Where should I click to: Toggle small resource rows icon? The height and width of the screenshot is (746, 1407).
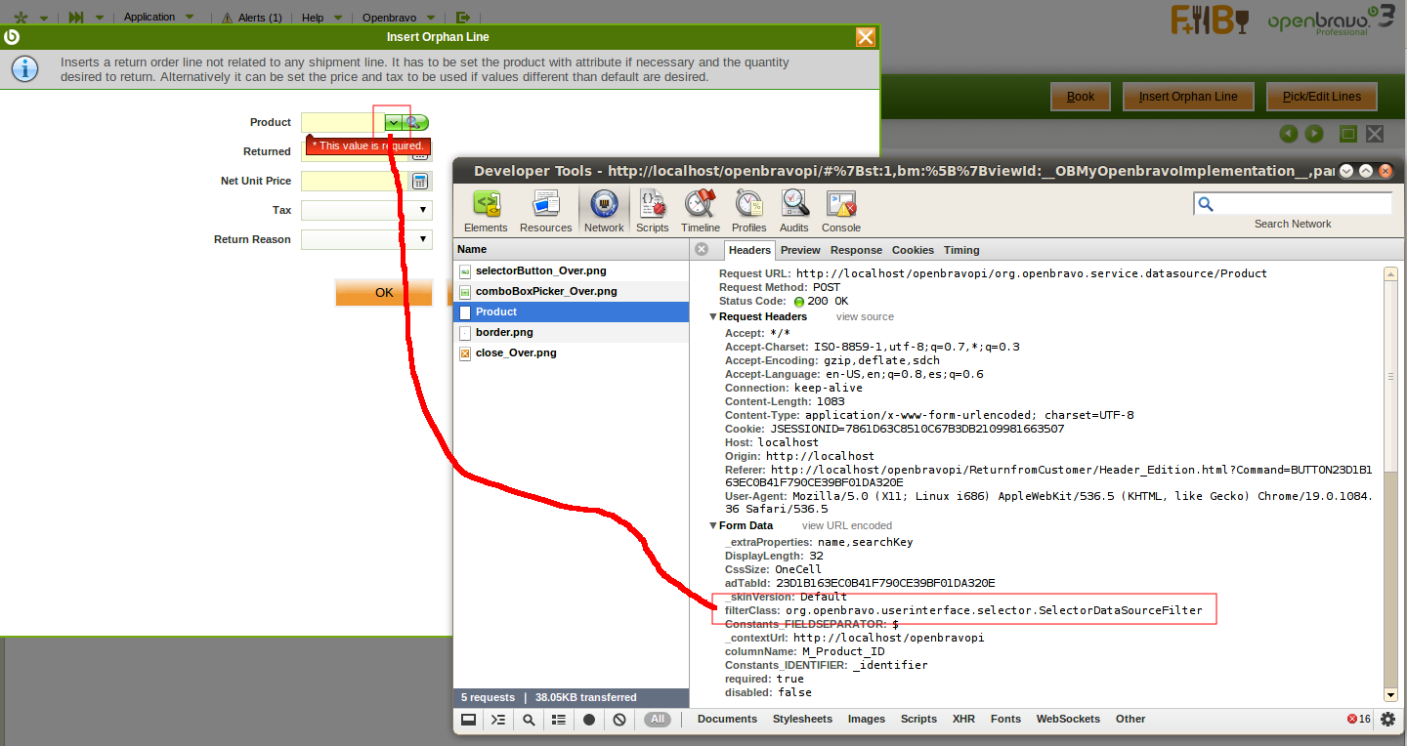[559, 720]
